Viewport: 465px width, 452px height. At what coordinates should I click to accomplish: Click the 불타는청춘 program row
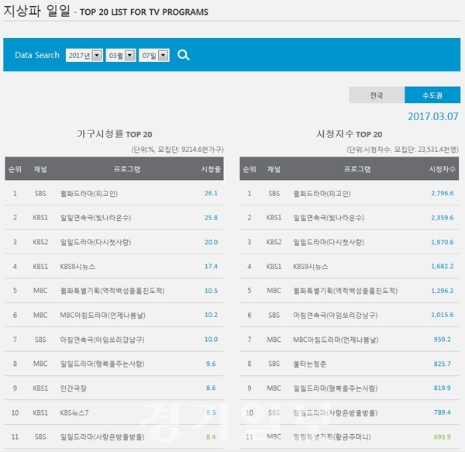(349, 364)
